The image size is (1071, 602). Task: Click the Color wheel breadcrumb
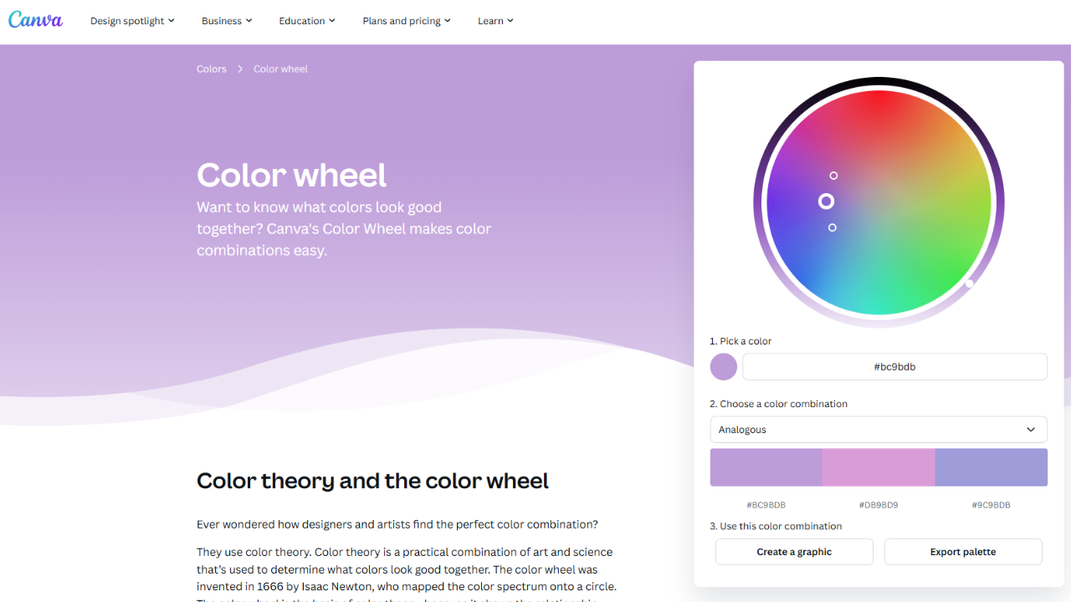tap(280, 69)
